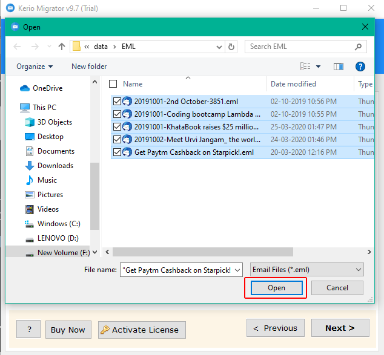Open the Organize menu
384x355 pixels.
pyautogui.click(x=35, y=67)
